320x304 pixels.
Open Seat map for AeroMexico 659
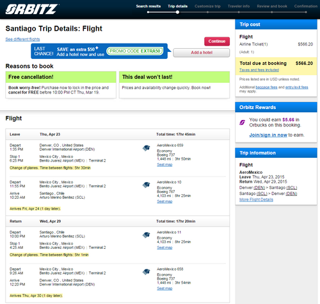tap(164, 165)
